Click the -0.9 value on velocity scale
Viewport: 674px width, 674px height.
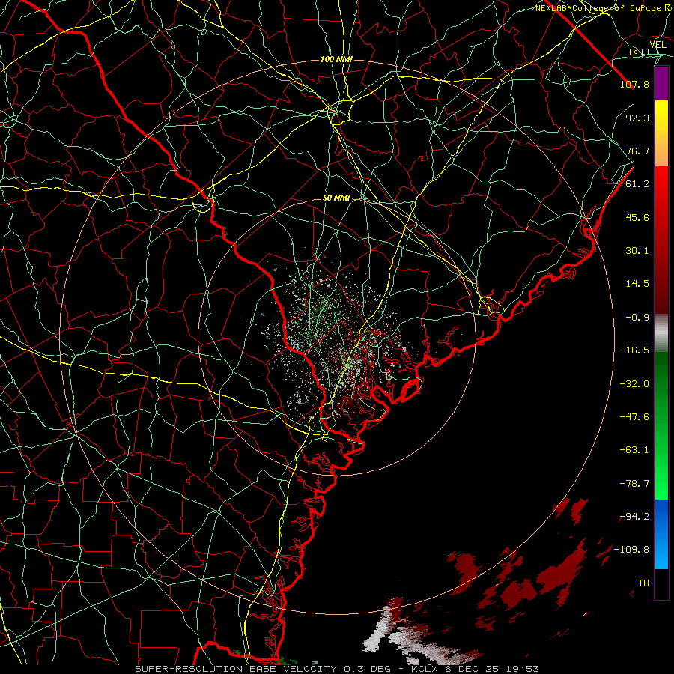coord(637,318)
